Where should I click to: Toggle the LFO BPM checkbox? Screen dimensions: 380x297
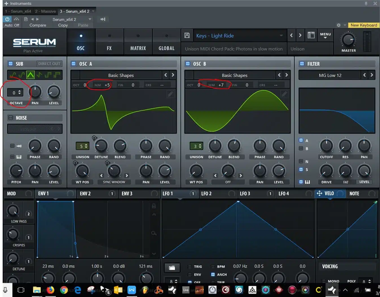coord(213,267)
